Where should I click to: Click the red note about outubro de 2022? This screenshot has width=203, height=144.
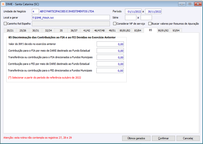click(x=45, y=78)
